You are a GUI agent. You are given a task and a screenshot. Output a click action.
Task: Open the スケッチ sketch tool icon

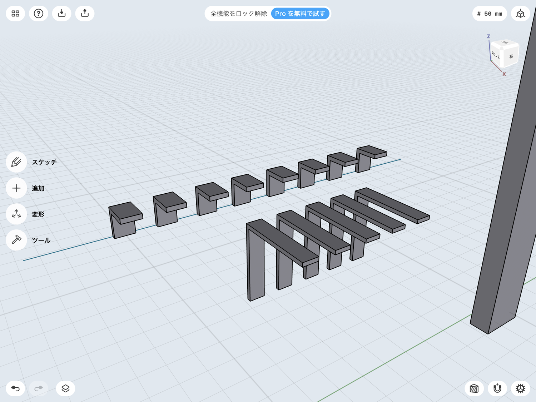pyautogui.click(x=16, y=162)
